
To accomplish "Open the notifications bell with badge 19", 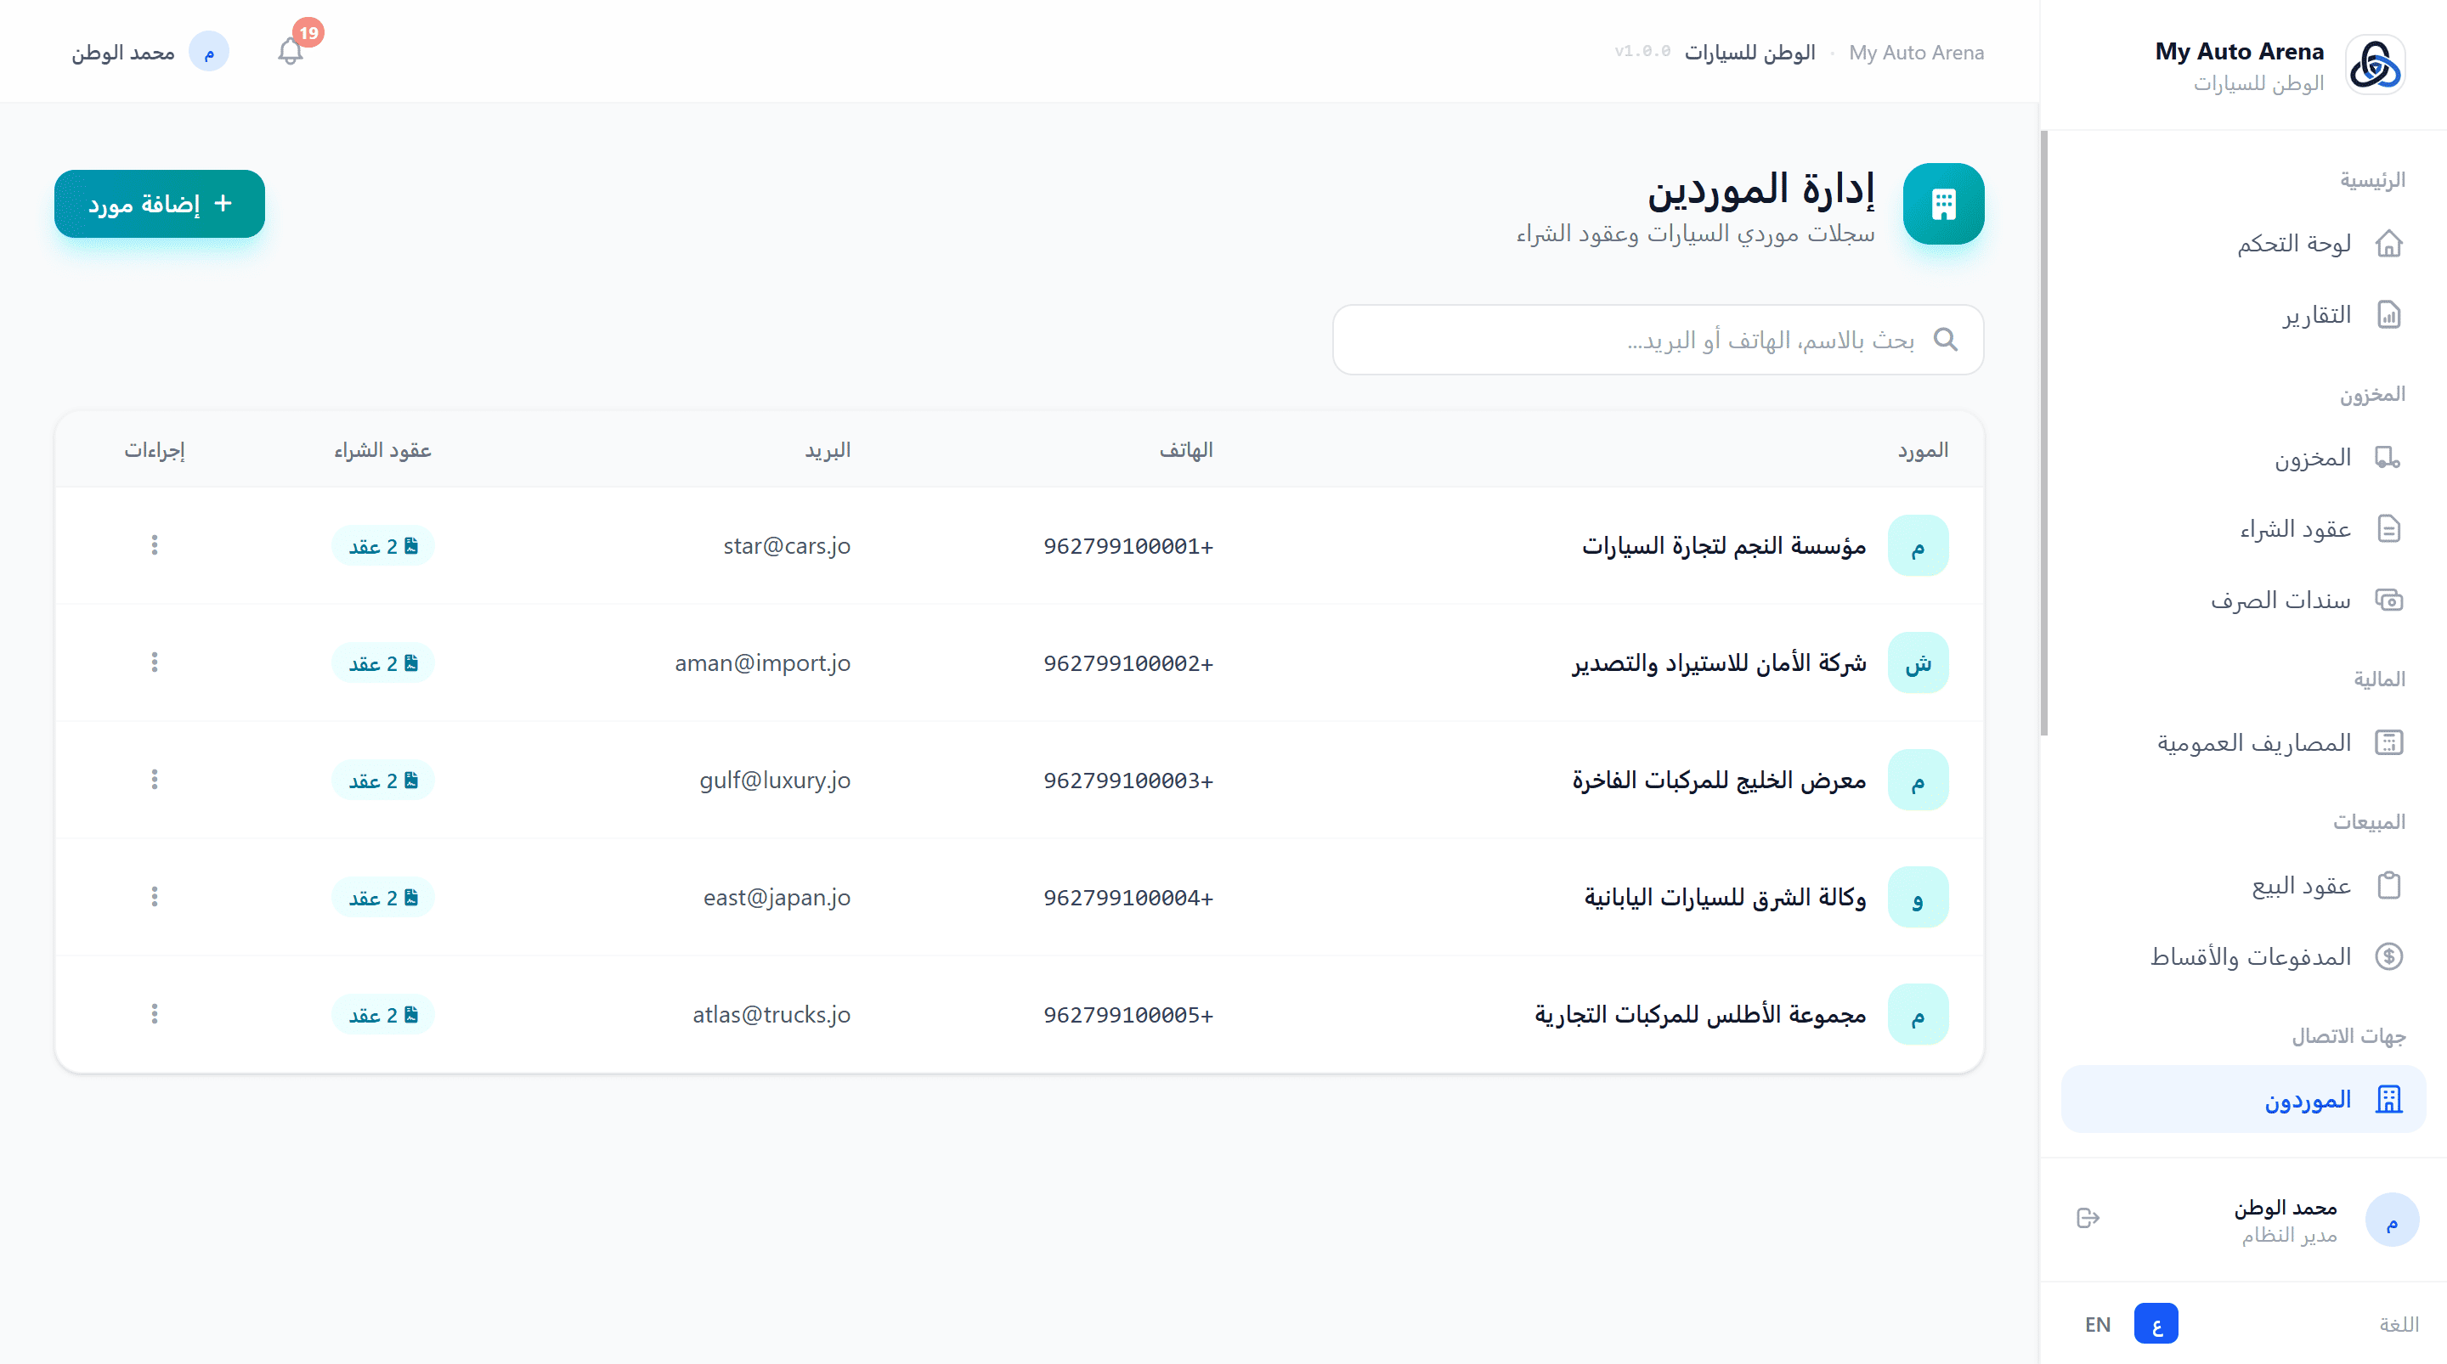I will [x=291, y=51].
